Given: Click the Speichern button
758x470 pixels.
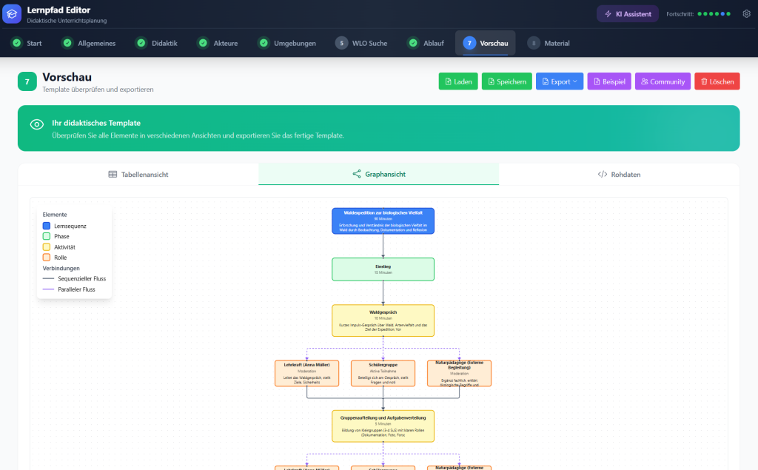Looking at the screenshot, I should click(x=506, y=81).
